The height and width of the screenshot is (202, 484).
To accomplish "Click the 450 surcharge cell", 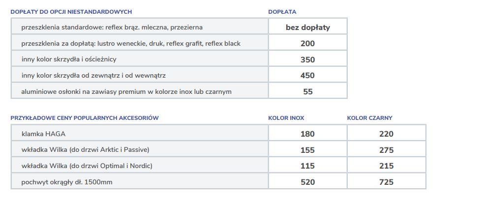I will tap(307, 76).
